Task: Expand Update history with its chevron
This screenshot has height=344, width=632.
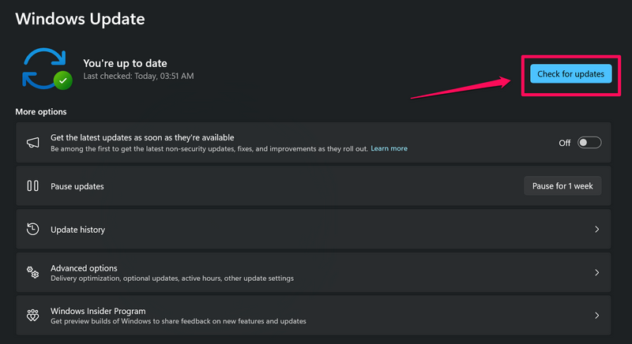Action: pos(596,230)
